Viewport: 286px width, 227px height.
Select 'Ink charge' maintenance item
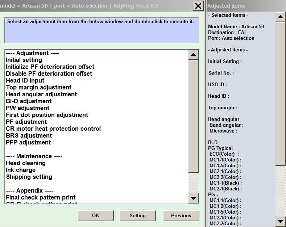[21, 170]
